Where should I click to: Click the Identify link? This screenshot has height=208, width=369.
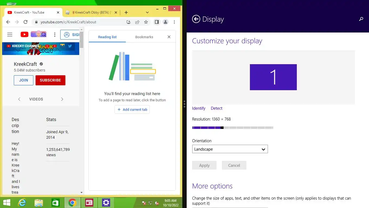pos(199,108)
